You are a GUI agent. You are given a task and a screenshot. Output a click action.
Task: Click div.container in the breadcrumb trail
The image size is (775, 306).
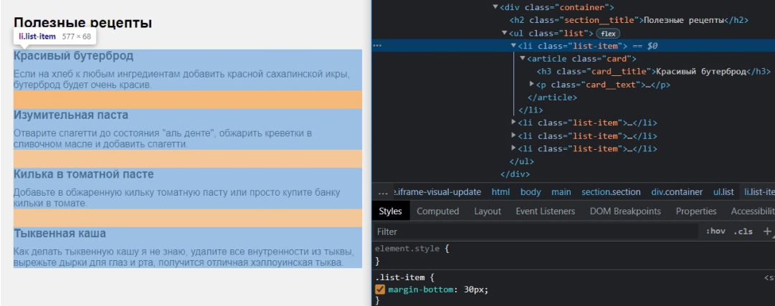pos(677,192)
